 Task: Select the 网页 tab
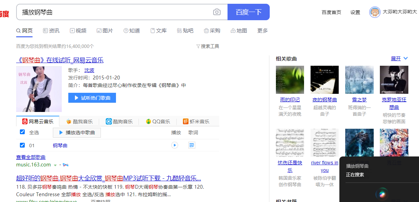click(x=24, y=31)
